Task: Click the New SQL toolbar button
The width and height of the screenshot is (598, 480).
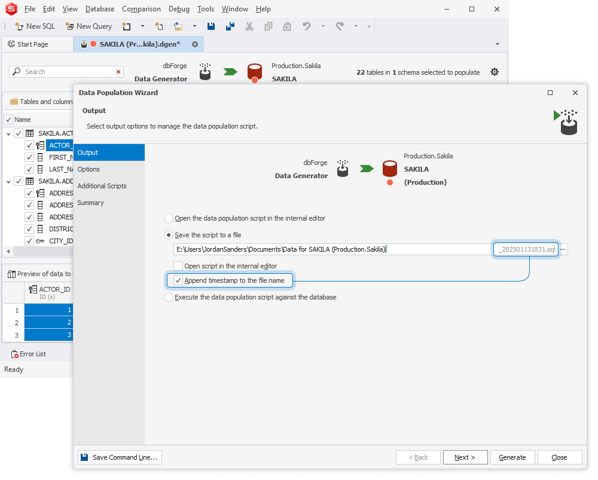Action: coord(35,26)
